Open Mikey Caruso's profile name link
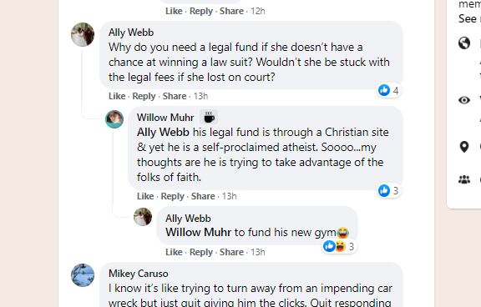This screenshot has height=307, width=481. [x=139, y=274]
